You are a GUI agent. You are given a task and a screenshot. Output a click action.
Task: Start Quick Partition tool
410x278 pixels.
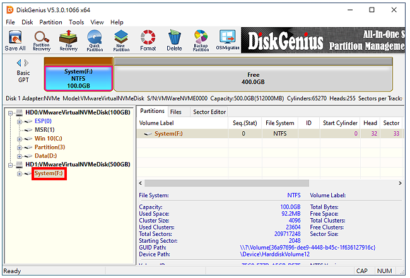click(x=95, y=40)
